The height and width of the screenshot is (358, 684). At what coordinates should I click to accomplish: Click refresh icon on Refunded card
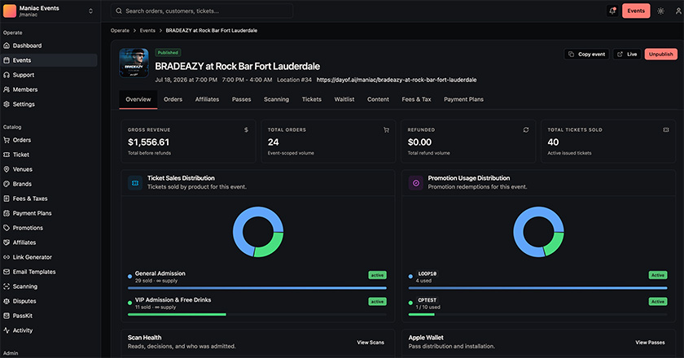[x=526, y=130]
